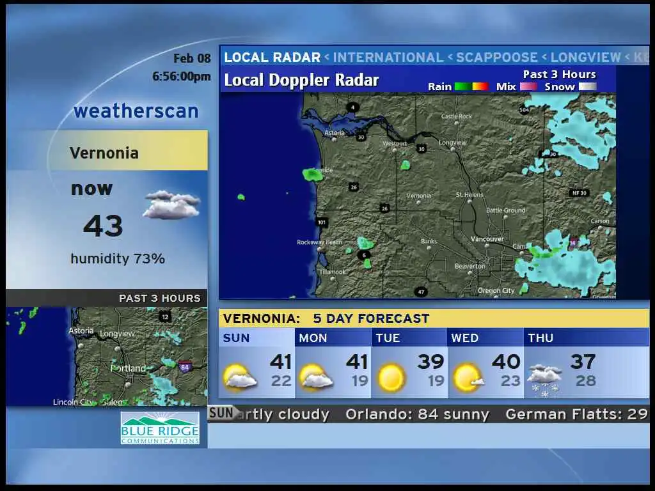Click Wednesday's mostly sunny forecast icon
This screenshot has width=655, height=491.
(468, 377)
